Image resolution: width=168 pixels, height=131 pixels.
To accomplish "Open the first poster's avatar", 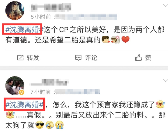I will 15,10.
